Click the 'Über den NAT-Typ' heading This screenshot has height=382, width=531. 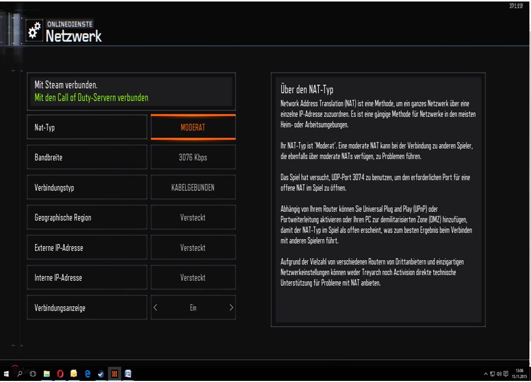pos(307,90)
